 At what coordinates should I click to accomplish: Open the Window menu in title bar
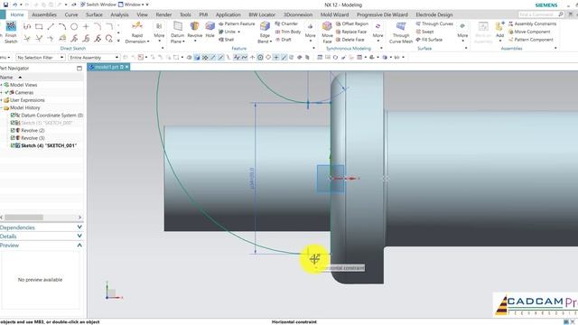pyautogui.click(x=132, y=5)
